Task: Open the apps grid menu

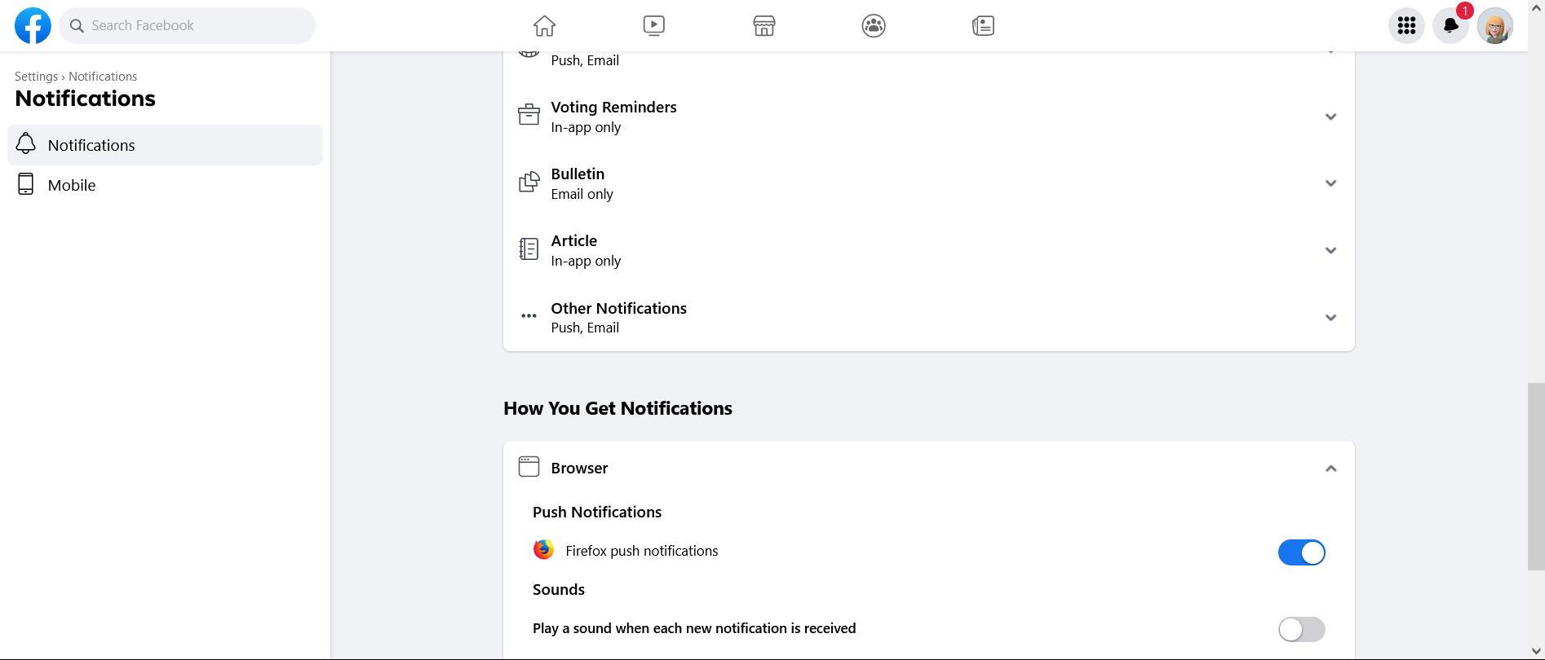Action: (1406, 26)
